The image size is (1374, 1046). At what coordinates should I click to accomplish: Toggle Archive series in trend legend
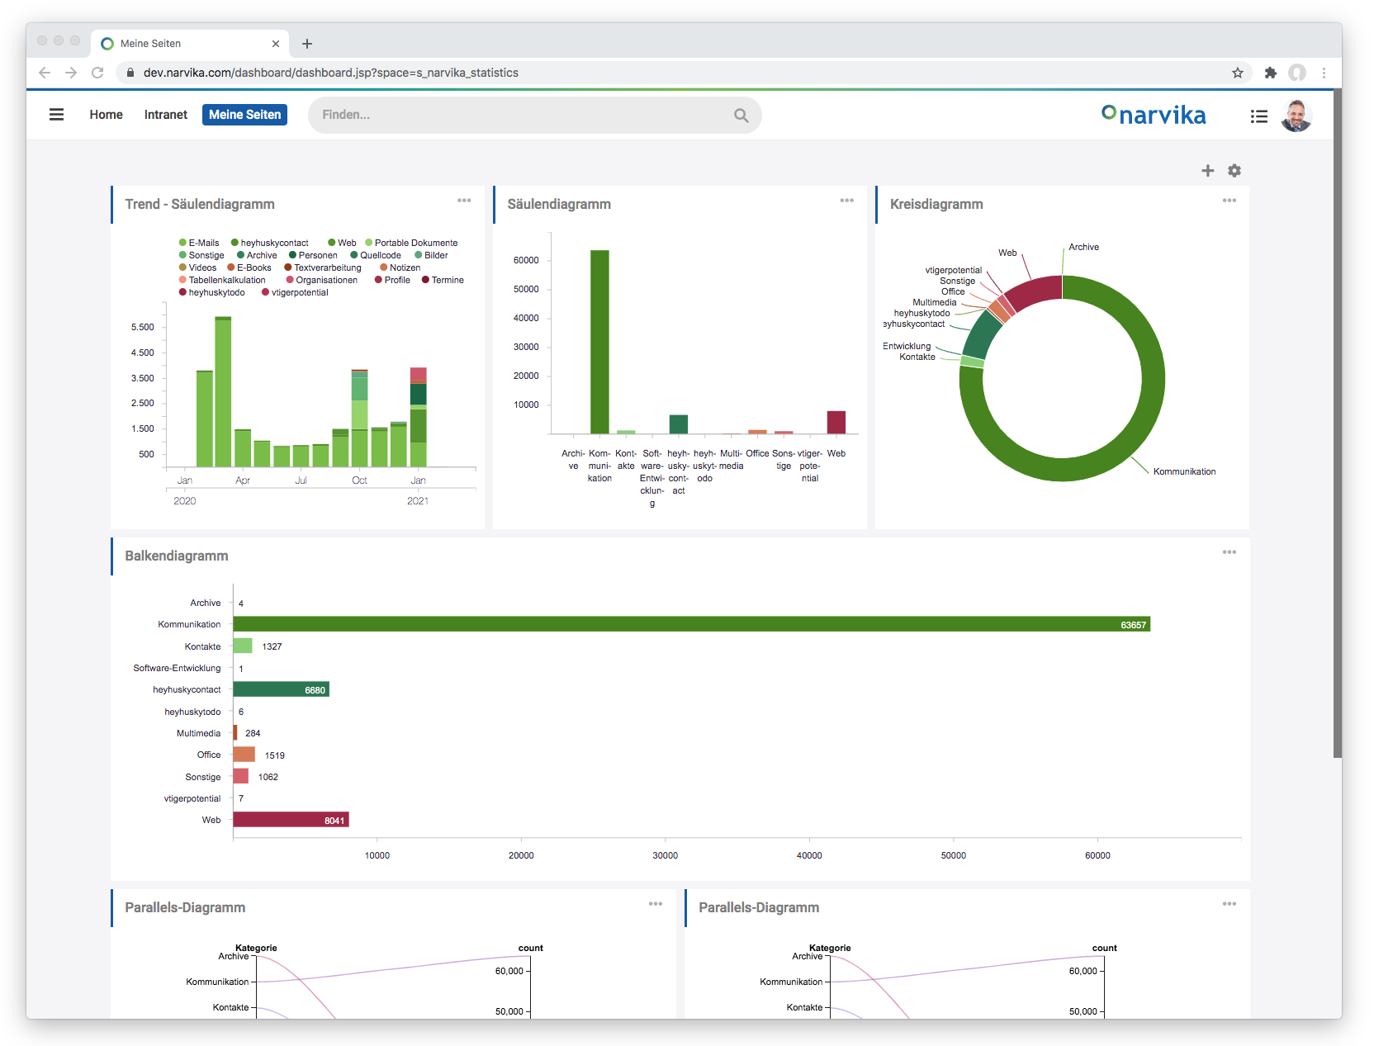(x=257, y=255)
